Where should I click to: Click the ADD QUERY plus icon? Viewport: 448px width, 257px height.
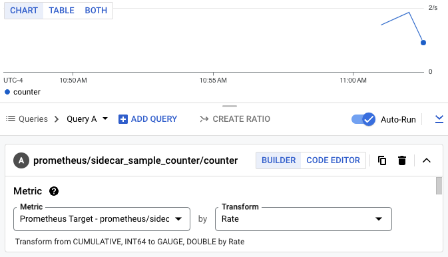coord(123,119)
